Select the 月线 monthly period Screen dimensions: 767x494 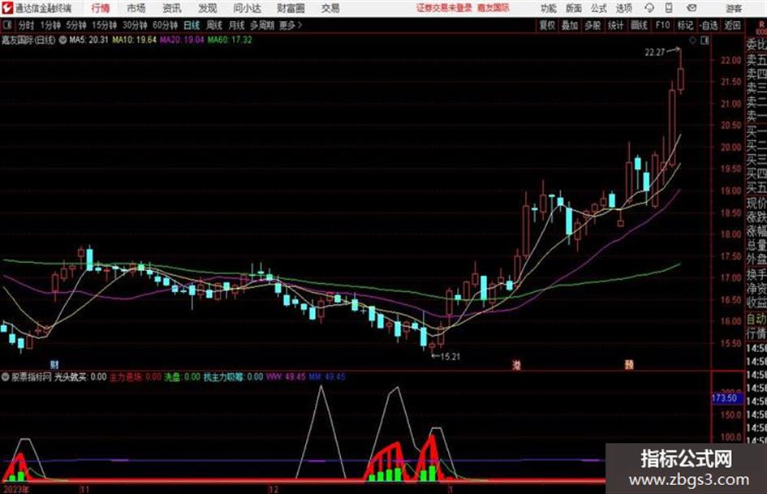(x=237, y=25)
